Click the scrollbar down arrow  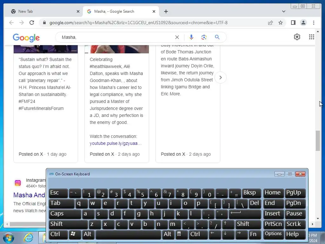(318, 219)
